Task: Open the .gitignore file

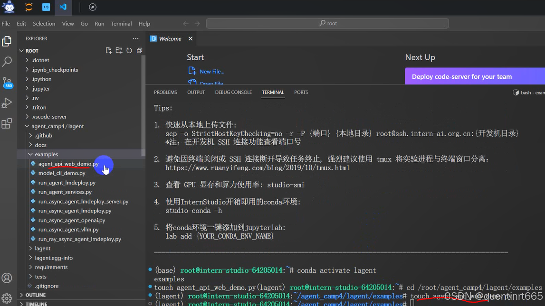Action: 47,286
